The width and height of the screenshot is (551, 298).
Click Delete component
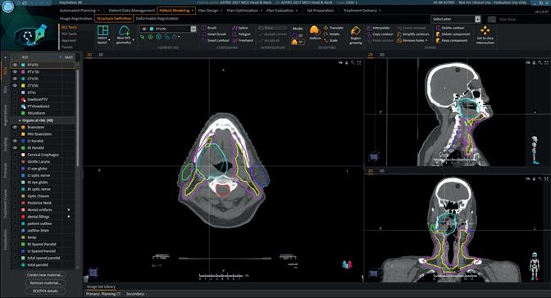pyautogui.click(x=453, y=34)
